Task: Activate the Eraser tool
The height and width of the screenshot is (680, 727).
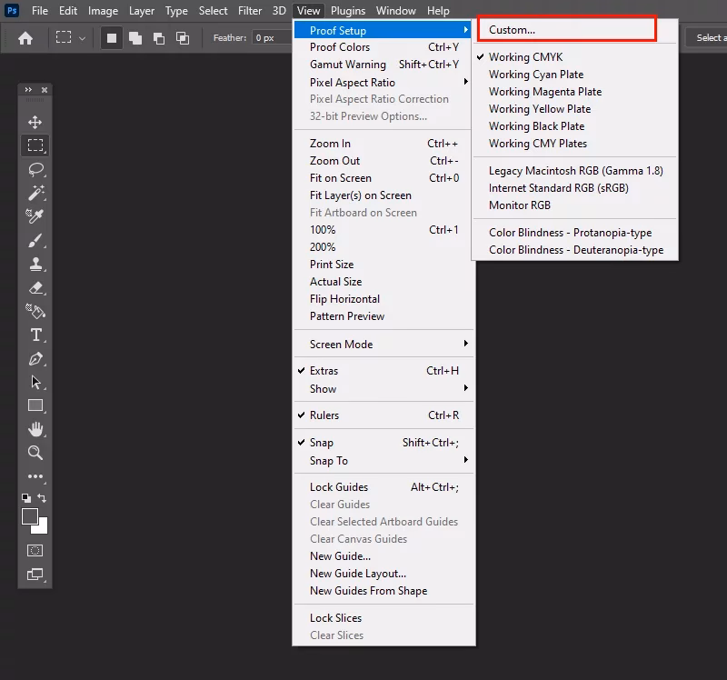Action: click(35, 288)
